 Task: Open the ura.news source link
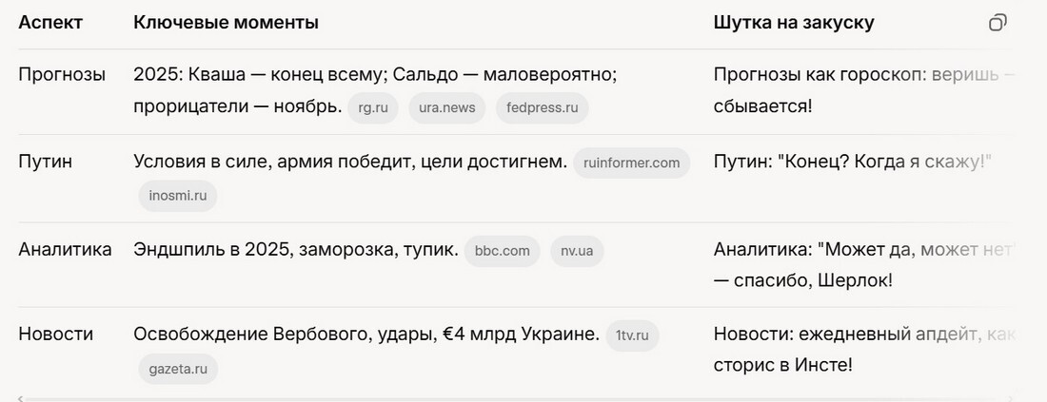tap(447, 108)
